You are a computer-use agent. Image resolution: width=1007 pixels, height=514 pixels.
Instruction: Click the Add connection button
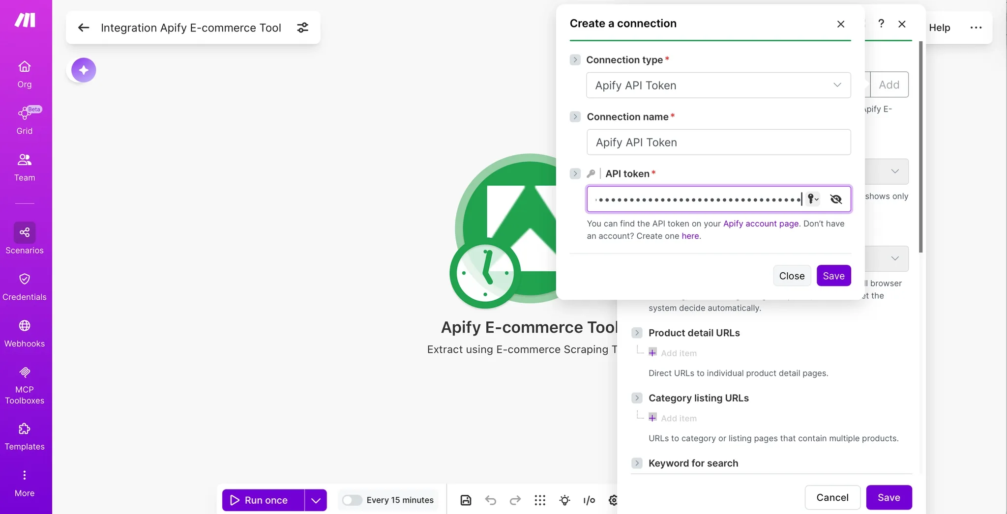[889, 85]
